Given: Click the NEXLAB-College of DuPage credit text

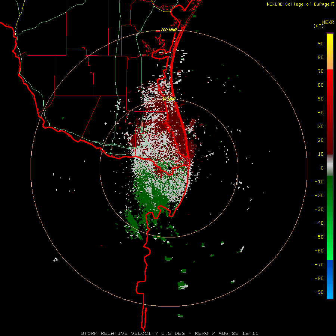Looking at the screenshot, I should tap(298, 4).
